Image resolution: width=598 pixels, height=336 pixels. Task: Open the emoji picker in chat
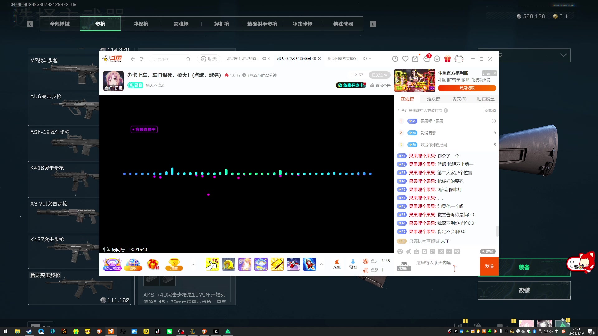point(400,251)
